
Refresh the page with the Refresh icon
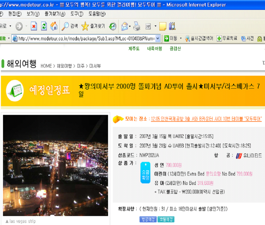(x=44, y=26)
